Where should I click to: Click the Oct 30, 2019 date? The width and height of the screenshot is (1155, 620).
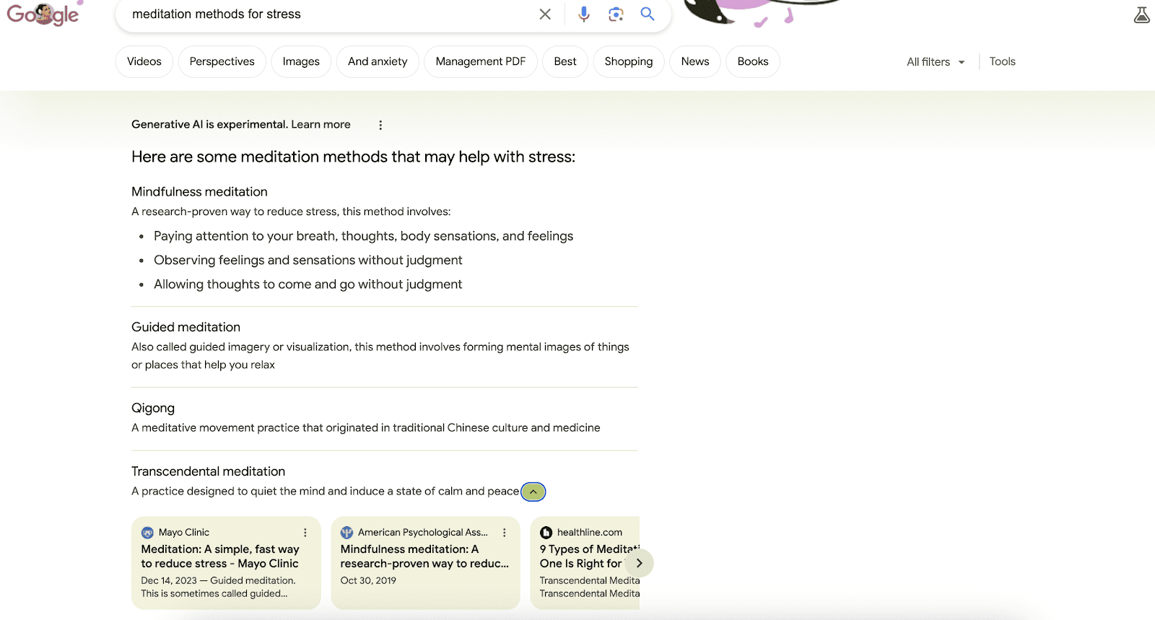pyautogui.click(x=368, y=580)
